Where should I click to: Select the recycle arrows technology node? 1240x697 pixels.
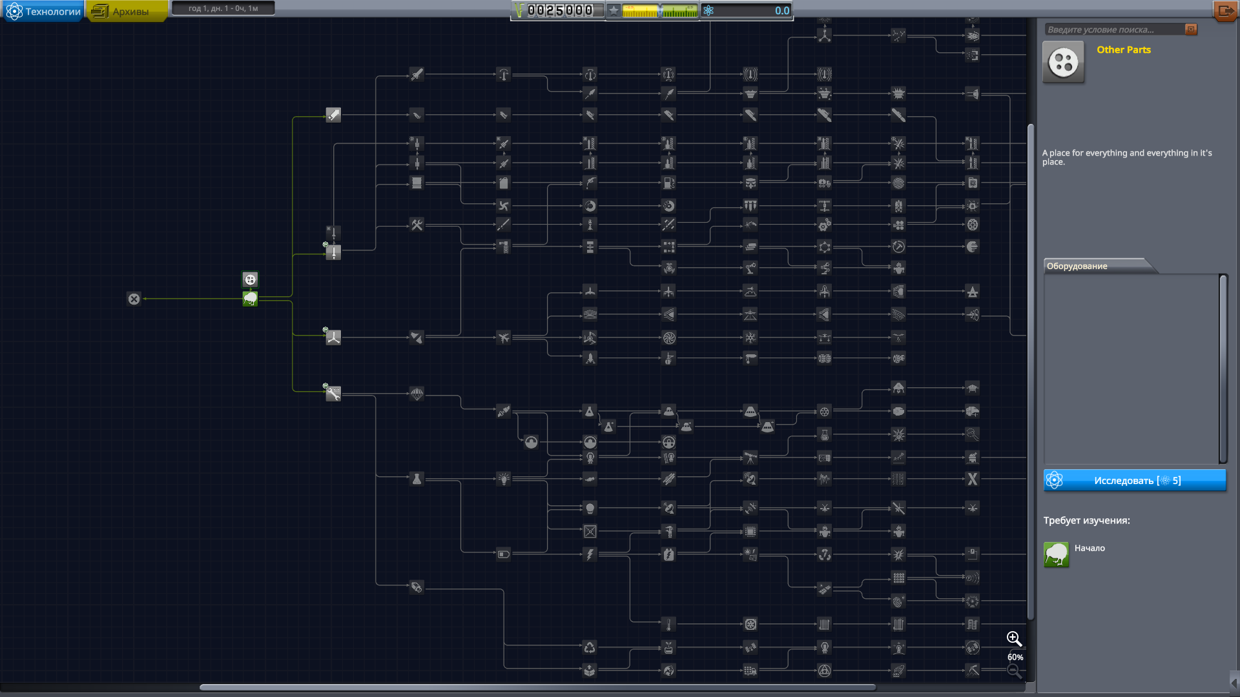click(x=590, y=647)
